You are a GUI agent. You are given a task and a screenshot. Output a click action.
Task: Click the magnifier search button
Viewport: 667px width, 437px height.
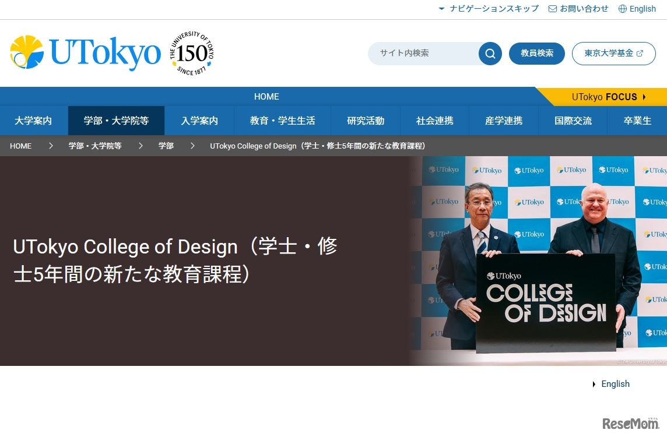490,54
